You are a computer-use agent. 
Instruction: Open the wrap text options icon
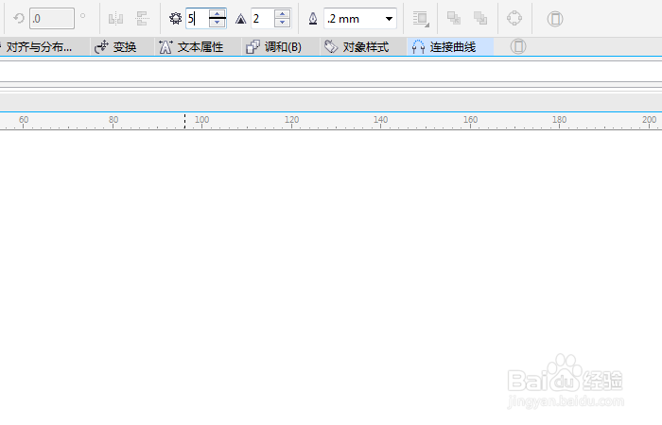(421, 19)
